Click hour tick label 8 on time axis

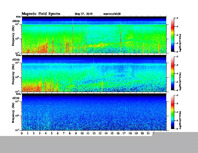(x=70, y=133)
